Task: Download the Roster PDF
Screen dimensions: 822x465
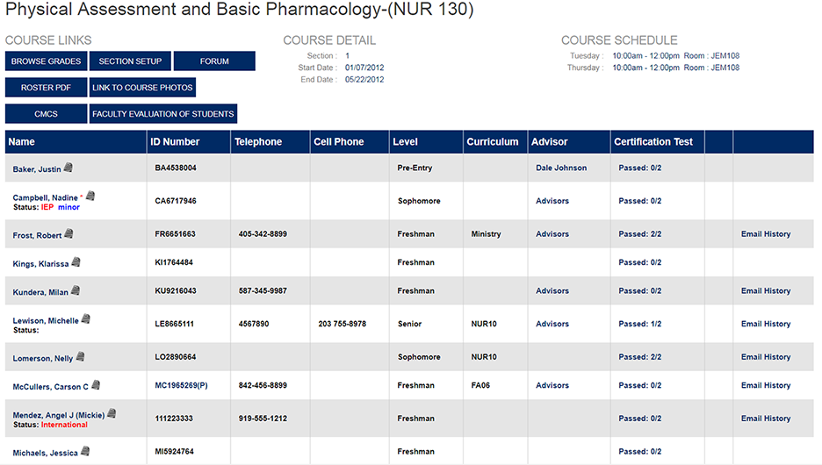Action: pos(46,88)
